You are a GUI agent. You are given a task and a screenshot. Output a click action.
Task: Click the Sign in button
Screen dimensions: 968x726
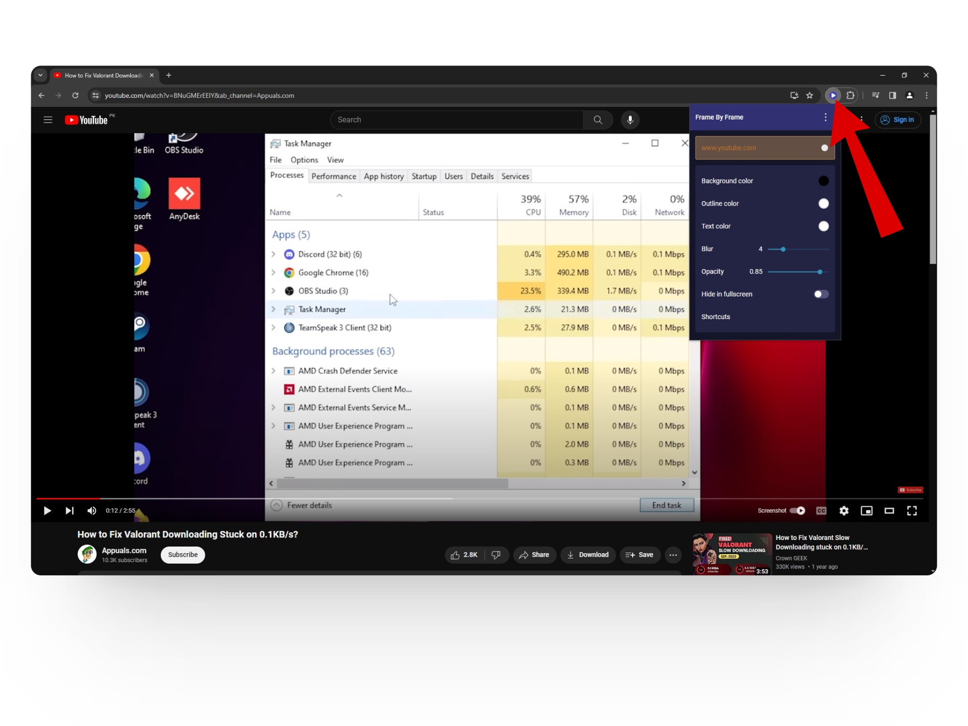[x=897, y=120]
